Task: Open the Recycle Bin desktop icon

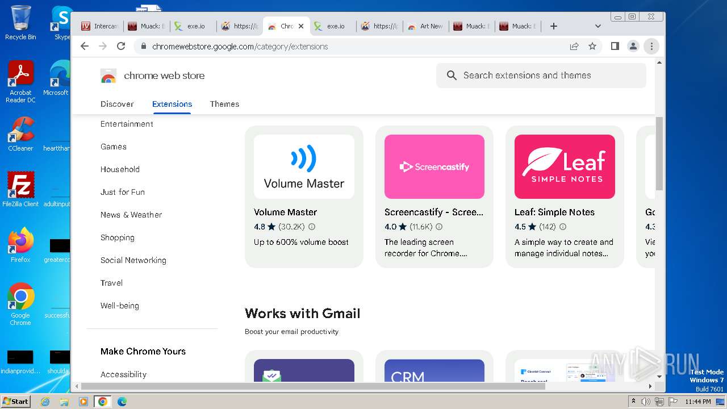Action: coord(20,23)
